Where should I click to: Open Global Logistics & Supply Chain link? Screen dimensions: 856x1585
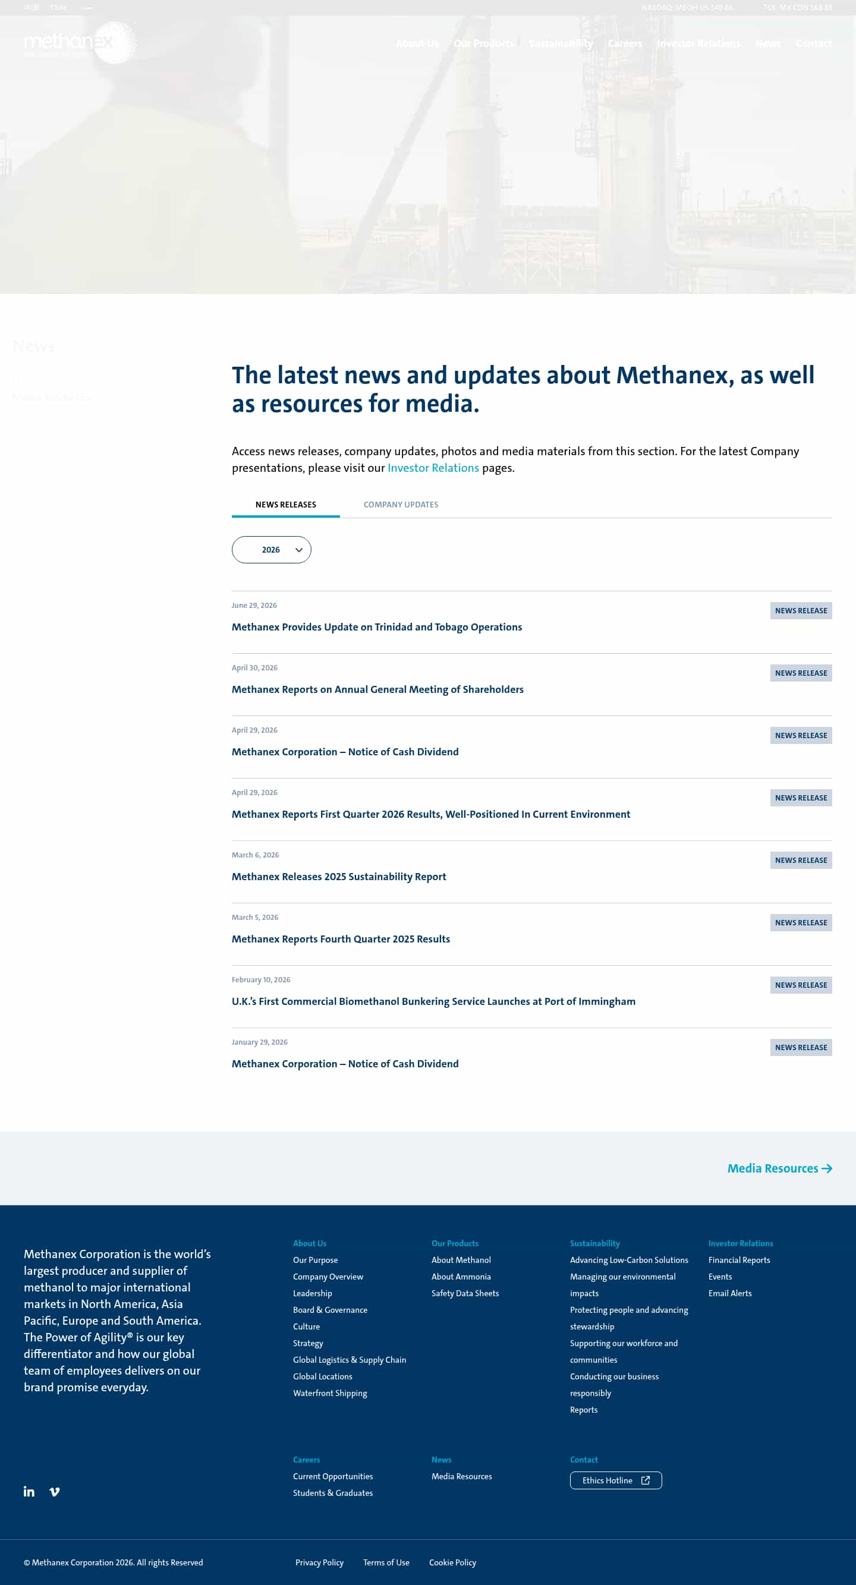[350, 1360]
